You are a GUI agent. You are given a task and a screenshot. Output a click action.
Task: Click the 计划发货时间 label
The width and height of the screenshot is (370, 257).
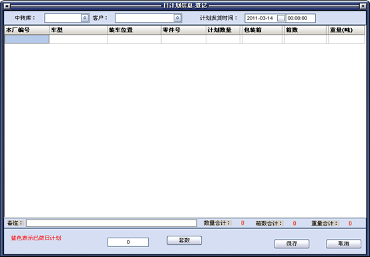(218, 18)
